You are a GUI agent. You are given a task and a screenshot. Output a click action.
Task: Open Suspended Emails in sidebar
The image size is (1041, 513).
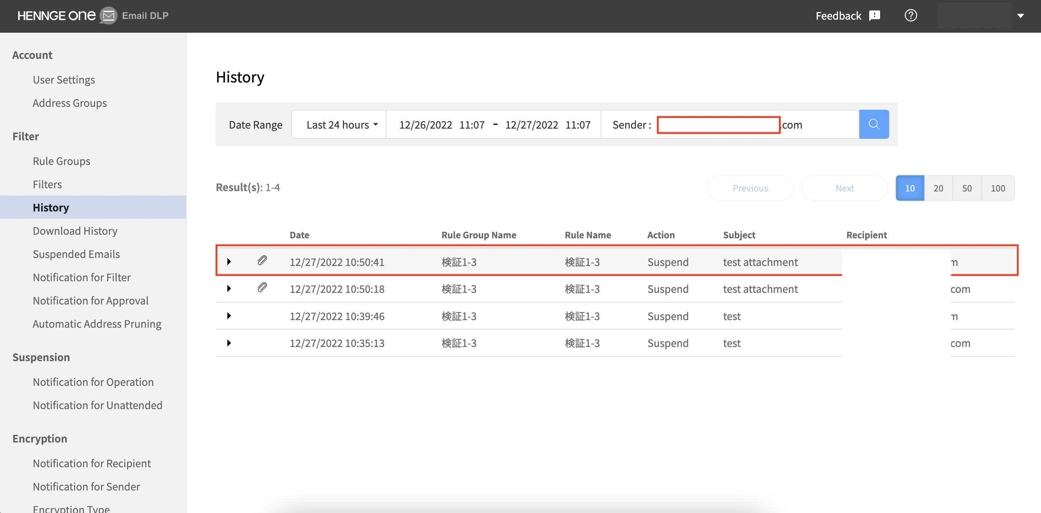click(x=76, y=254)
